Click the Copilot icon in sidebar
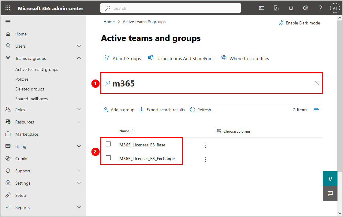343x217 pixels. tap(8, 159)
